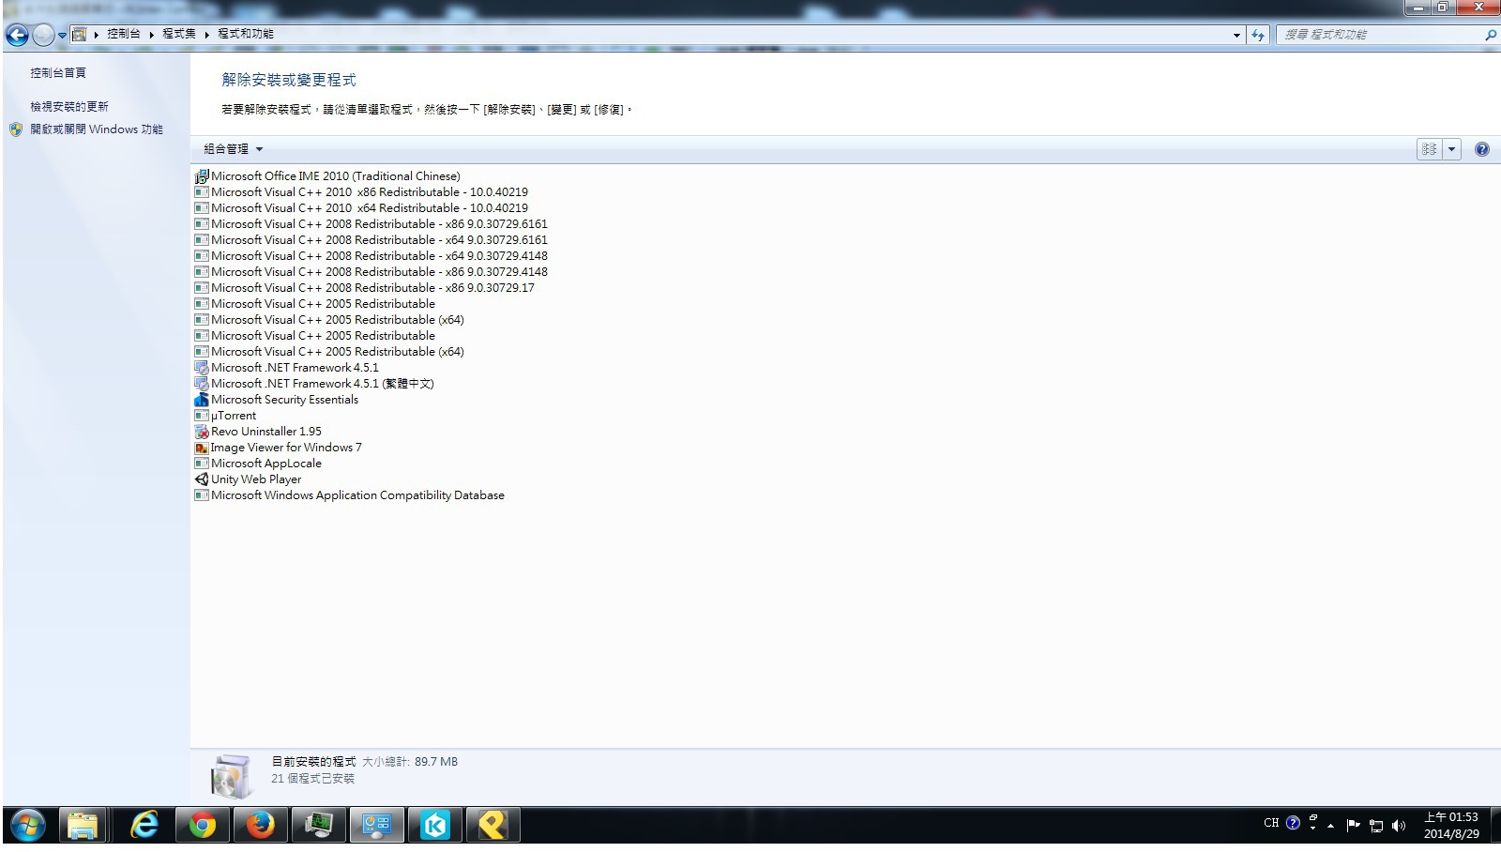
Task: Click Revo Uninstaller 1.95 icon
Action: 202,432
